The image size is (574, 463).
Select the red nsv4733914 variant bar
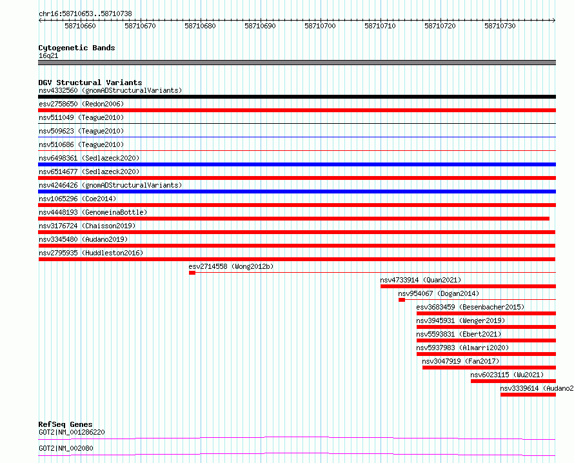tap(468, 286)
